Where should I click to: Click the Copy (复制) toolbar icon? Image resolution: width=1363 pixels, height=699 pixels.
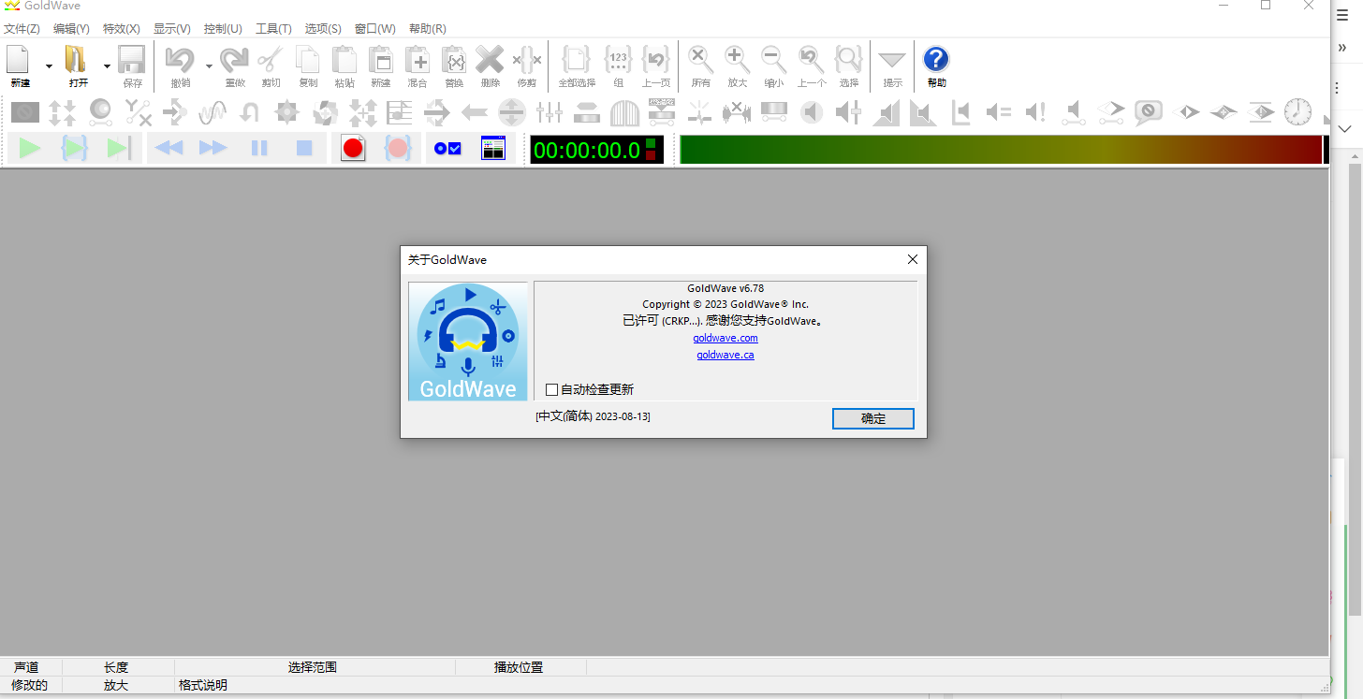click(x=307, y=60)
